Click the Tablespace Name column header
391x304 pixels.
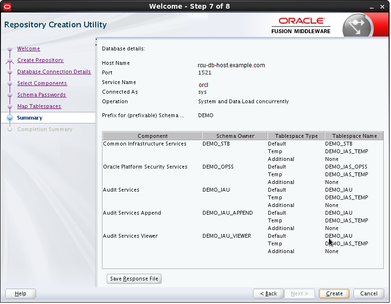(354, 136)
